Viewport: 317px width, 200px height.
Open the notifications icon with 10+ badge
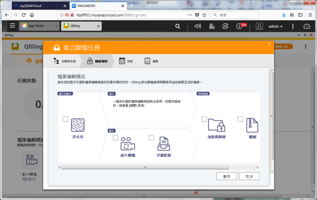click(239, 26)
